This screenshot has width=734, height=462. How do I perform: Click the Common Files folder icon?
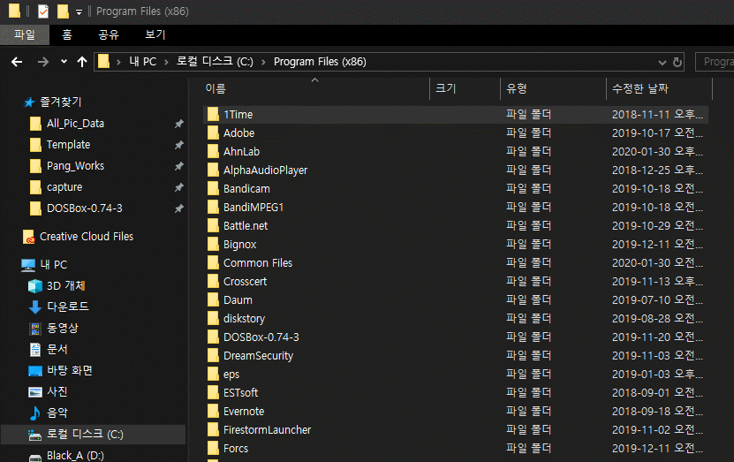point(213,262)
